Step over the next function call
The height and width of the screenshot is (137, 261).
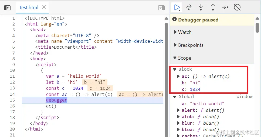pos(189,8)
